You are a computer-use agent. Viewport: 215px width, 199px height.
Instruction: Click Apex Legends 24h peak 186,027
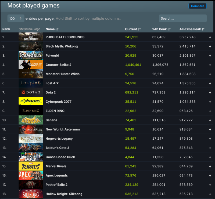click(x=159, y=175)
